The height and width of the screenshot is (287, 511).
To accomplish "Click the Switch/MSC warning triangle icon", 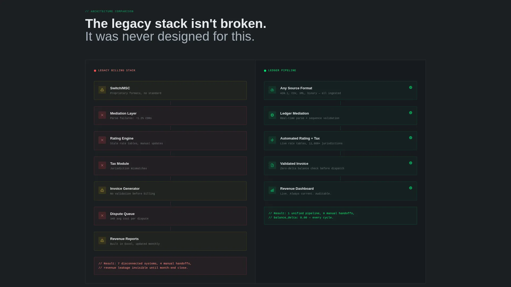I will click(102, 90).
